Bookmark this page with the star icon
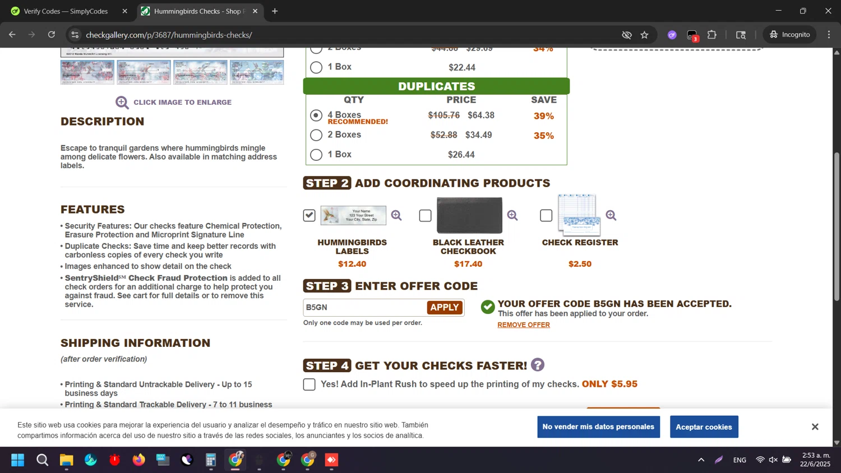This screenshot has height=473, width=841. (x=645, y=35)
